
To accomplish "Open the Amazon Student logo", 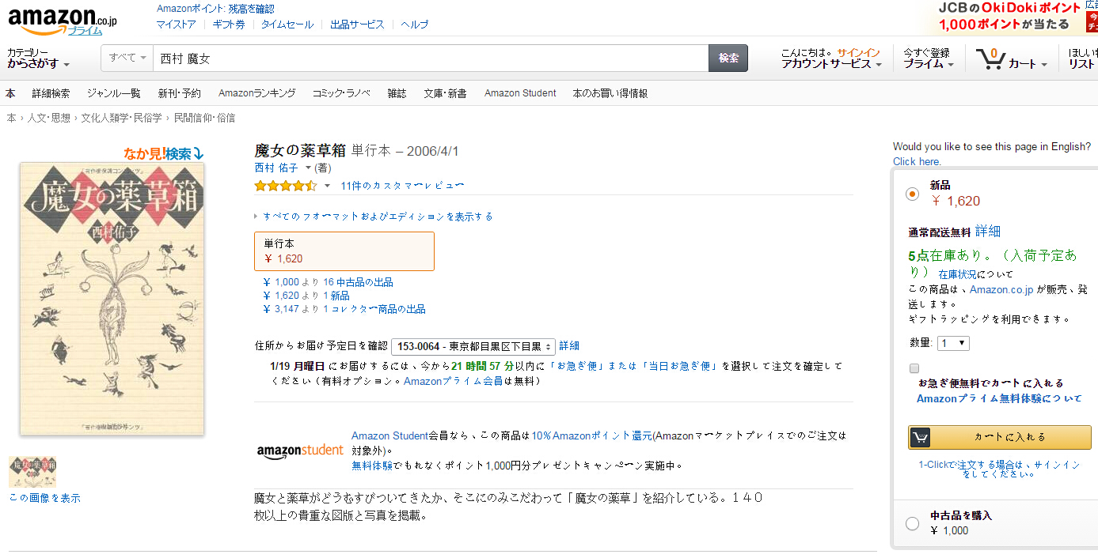I will point(300,451).
